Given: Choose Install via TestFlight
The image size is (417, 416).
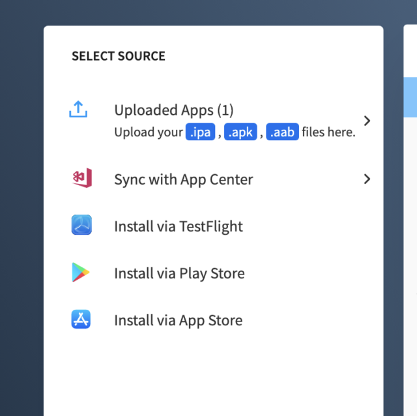Looking at the screenshot, I should pyautogui.click(x=213, y=226).
